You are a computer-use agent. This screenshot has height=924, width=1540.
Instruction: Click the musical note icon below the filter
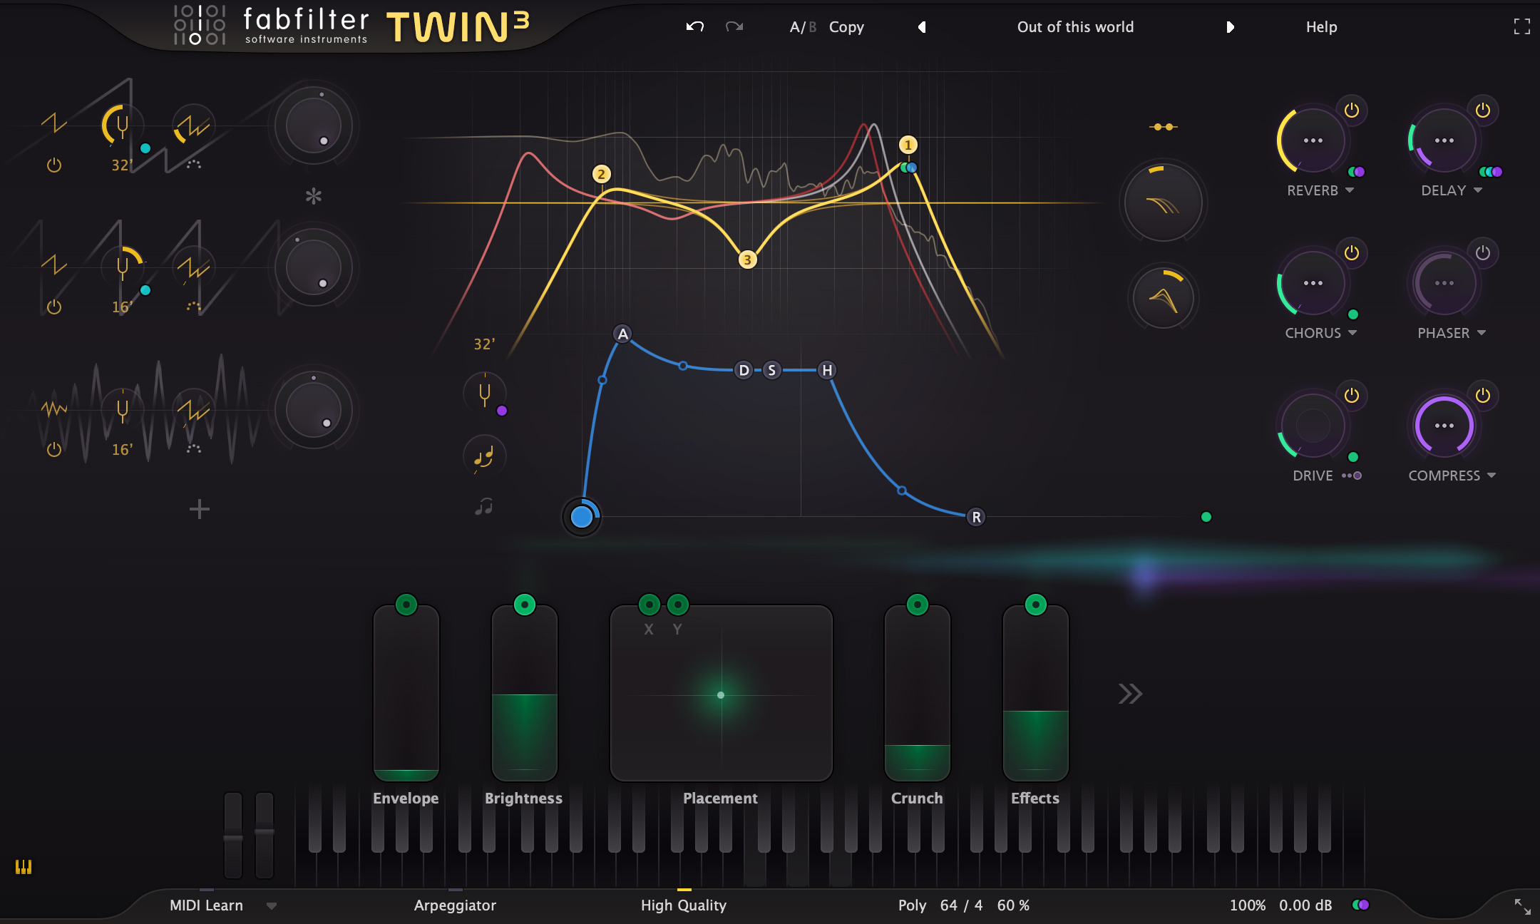pos(485,456)
